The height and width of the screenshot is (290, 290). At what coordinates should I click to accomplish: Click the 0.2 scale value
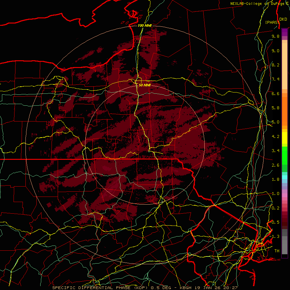pyautogui.click(x=275, y=208)
